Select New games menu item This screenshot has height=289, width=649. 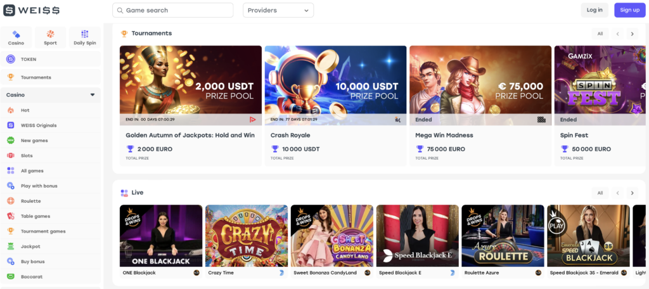point(51,140)
